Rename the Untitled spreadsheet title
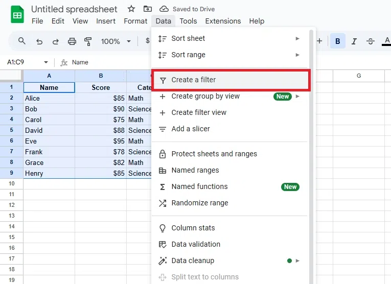Viewport: 391px width, 284px height. 74,9
